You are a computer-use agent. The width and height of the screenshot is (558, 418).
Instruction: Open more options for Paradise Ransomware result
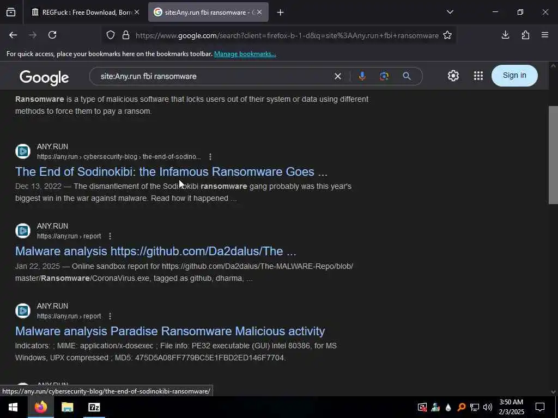110,316
